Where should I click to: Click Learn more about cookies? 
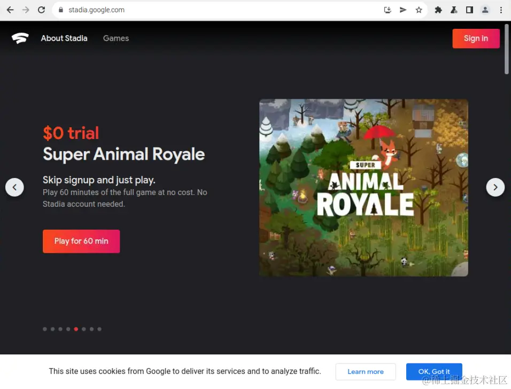coord(366,372)
